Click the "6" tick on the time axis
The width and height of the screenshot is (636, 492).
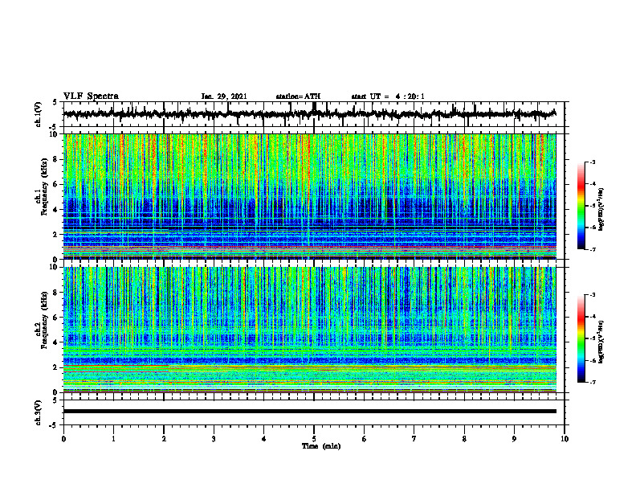pyautogui.click(x=365, y=439)
